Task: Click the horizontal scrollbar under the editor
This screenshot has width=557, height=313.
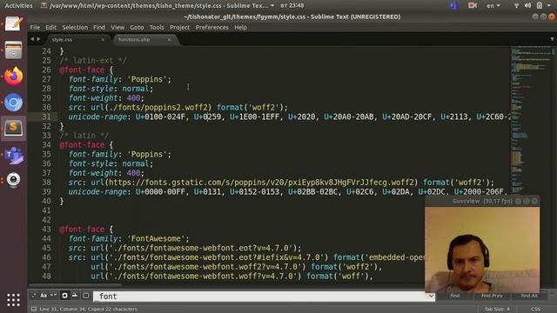Action: click(75, 285)
